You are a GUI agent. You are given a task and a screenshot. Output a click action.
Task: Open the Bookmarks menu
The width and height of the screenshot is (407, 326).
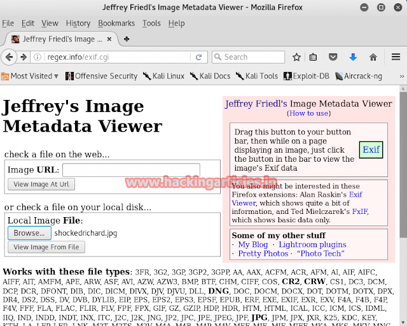click(116, 24)
